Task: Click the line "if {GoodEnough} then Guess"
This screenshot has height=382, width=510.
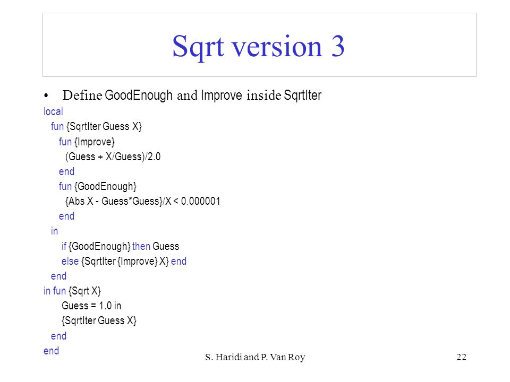Action: click(x=121, y=246)
